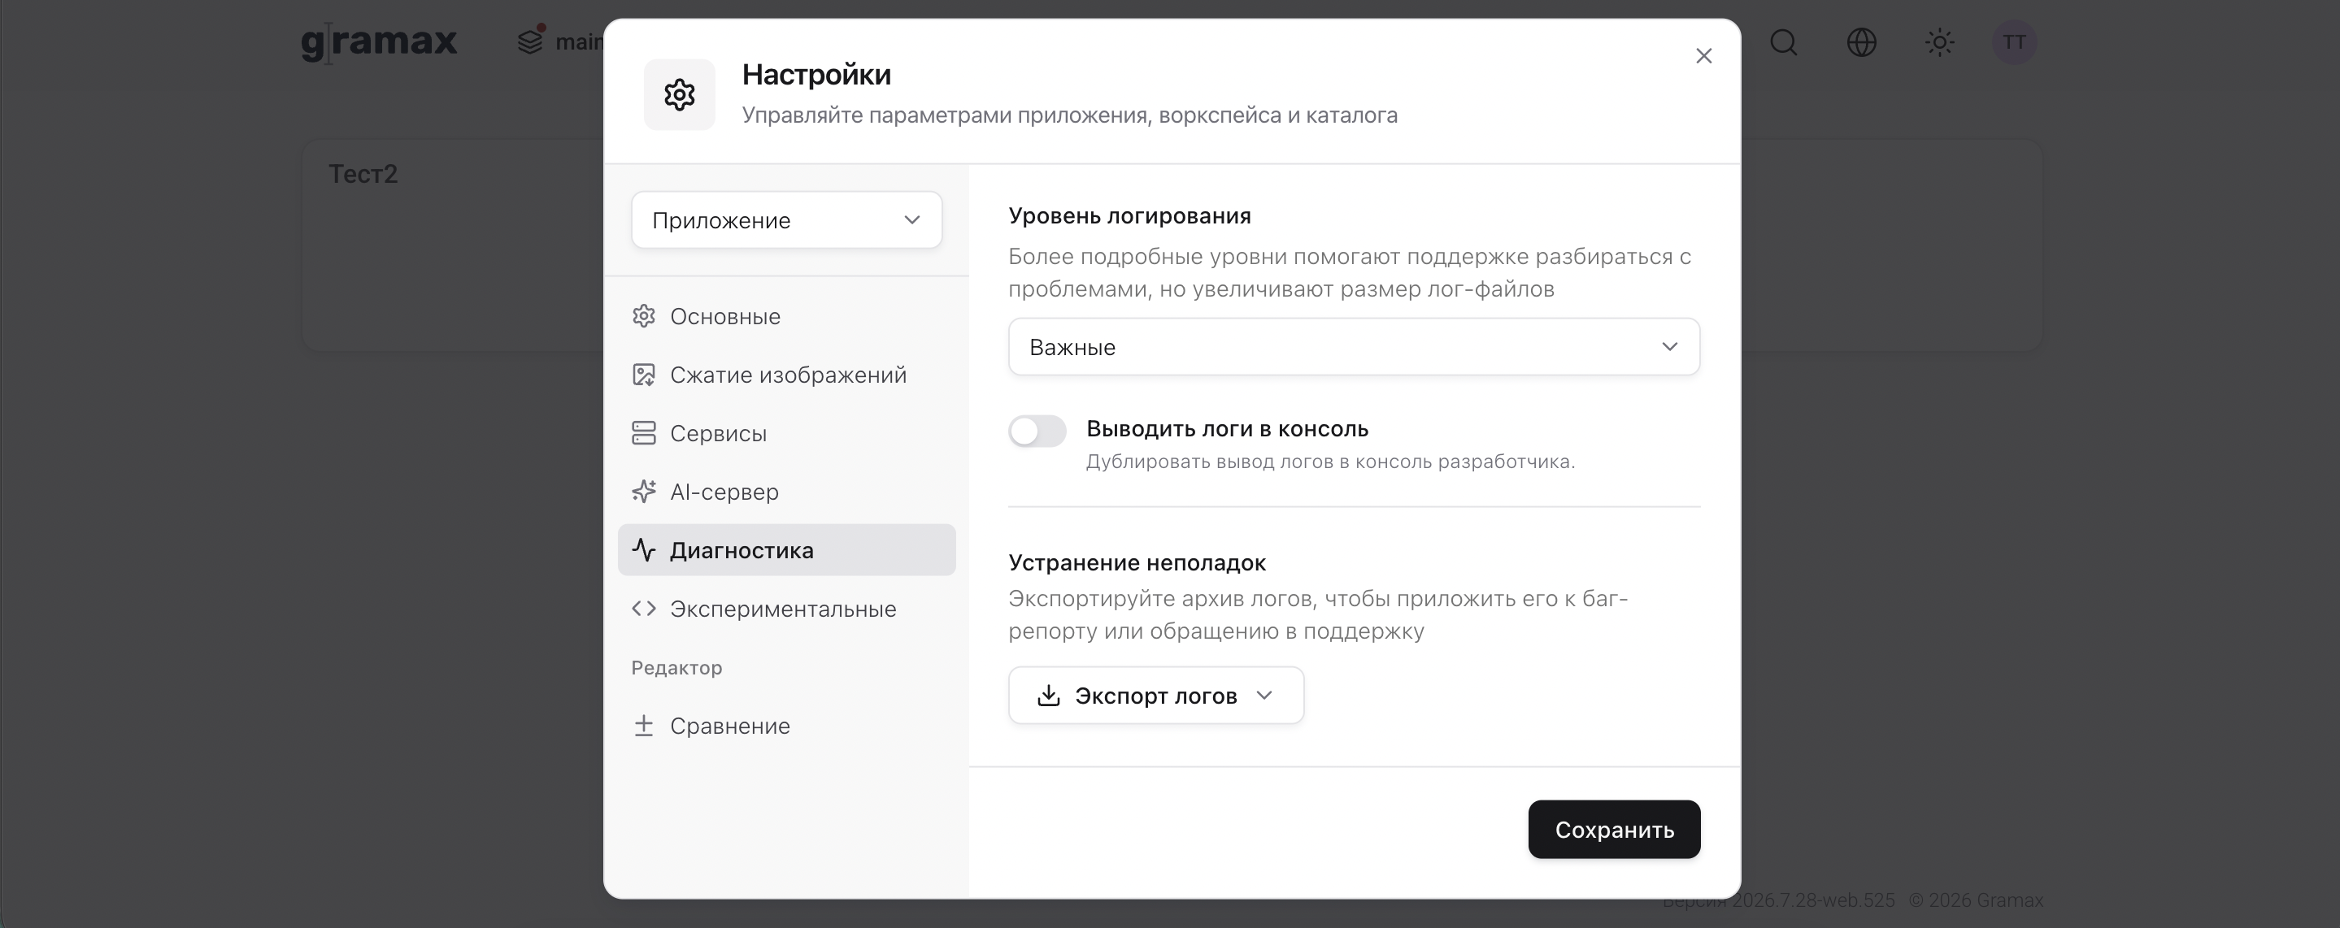
Task: Open search with the magnifier icon
Action: click(1784, 41)
